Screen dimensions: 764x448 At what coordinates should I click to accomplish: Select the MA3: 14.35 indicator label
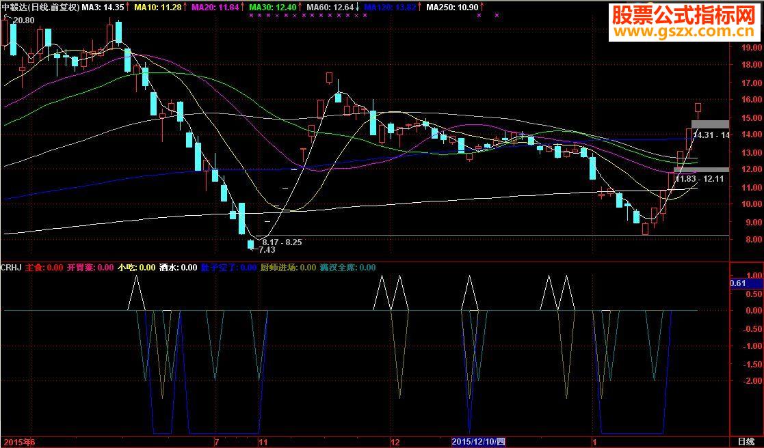[103, 8]
